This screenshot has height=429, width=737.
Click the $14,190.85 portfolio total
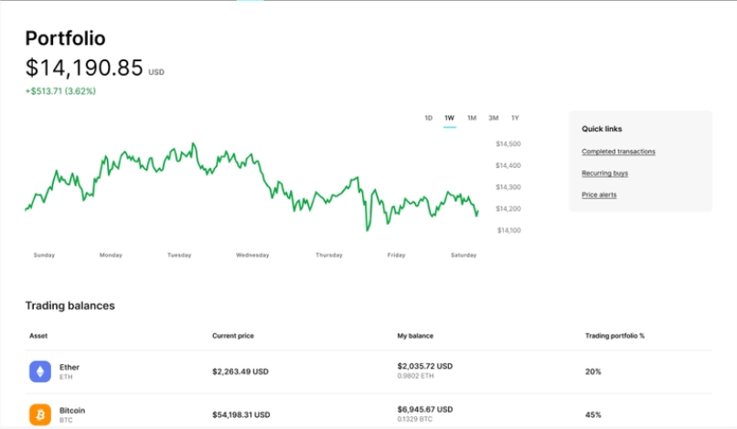click(x=84, y=68)
